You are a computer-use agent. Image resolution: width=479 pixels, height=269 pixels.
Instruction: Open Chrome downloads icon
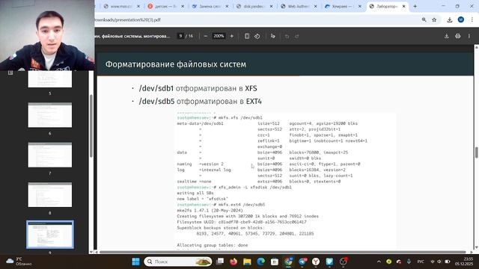pos(449,20)
